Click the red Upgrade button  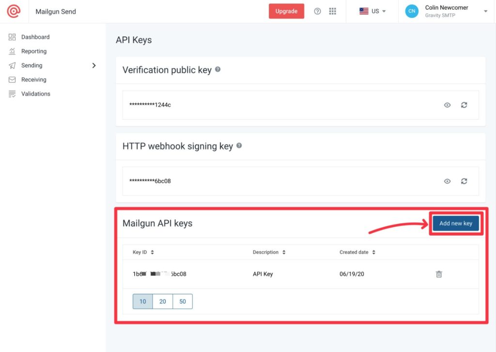point(286,11)
